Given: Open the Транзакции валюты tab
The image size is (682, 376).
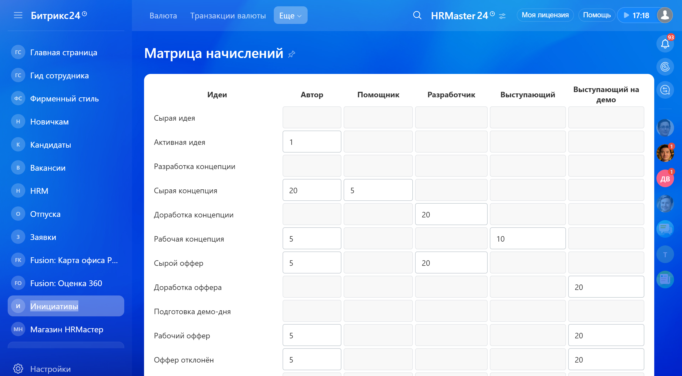Looking at the screenshot, I should [x=228, y=16].
